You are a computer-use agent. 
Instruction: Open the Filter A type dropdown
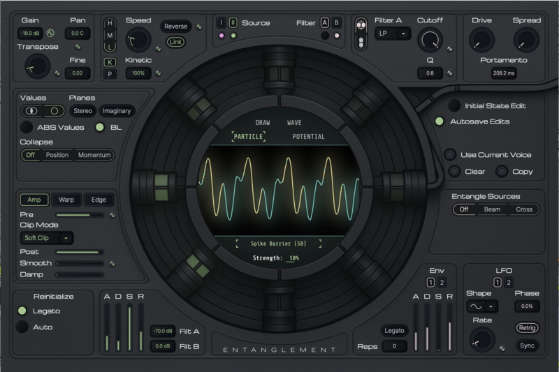(393, 34)
